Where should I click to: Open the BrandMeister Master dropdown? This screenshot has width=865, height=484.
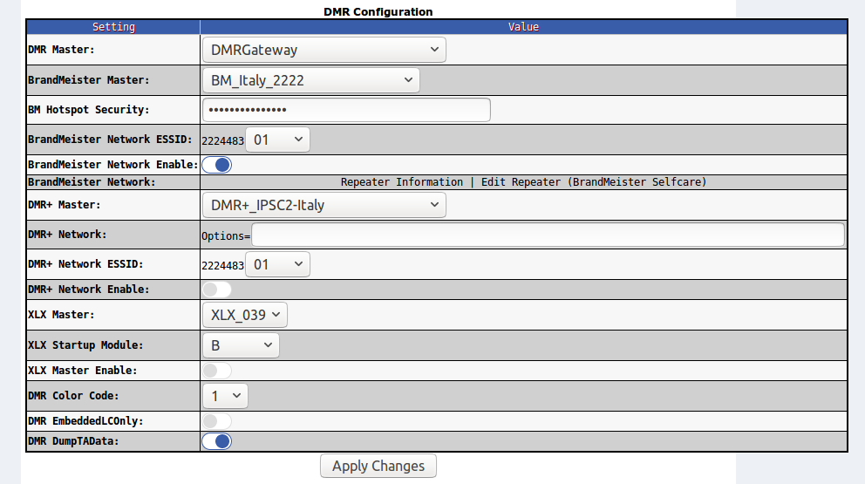310,80
